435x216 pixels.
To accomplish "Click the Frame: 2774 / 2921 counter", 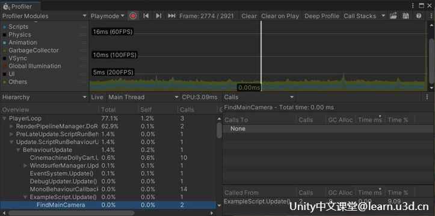I will coord(206,16).
